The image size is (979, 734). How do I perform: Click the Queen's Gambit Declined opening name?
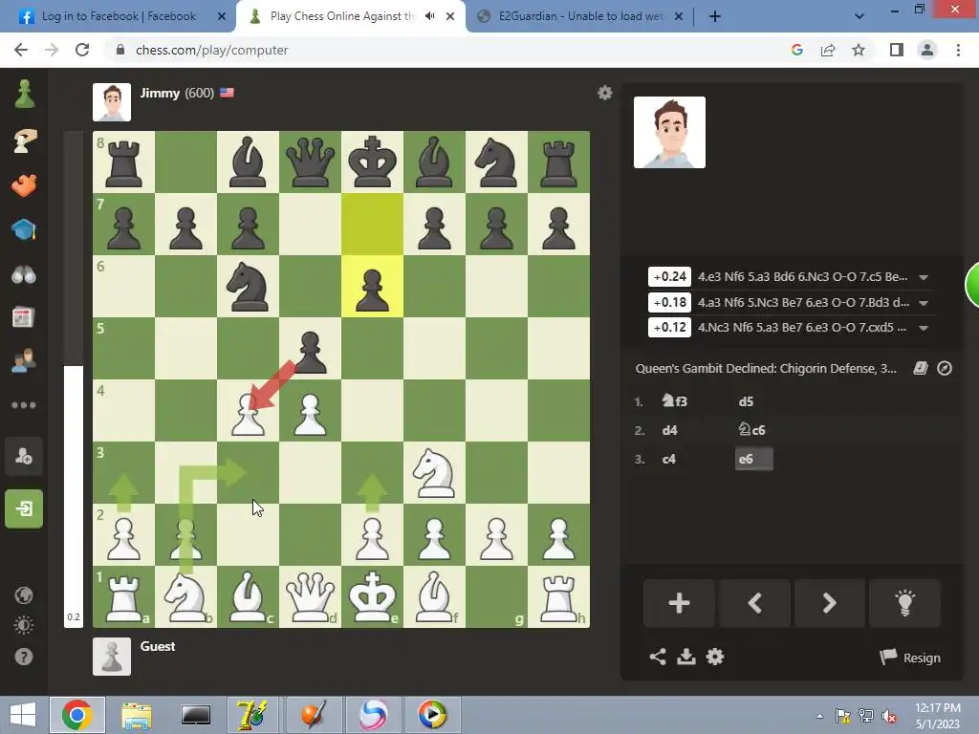coord(766,368)
